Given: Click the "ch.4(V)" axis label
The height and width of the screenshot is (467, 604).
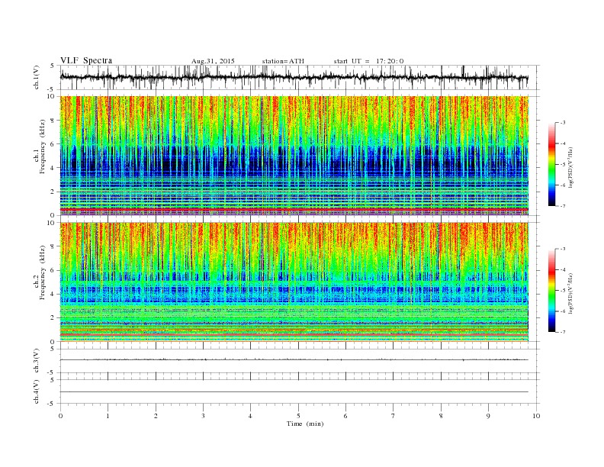Looking at the screenshot, I should [x=37, y=391].
